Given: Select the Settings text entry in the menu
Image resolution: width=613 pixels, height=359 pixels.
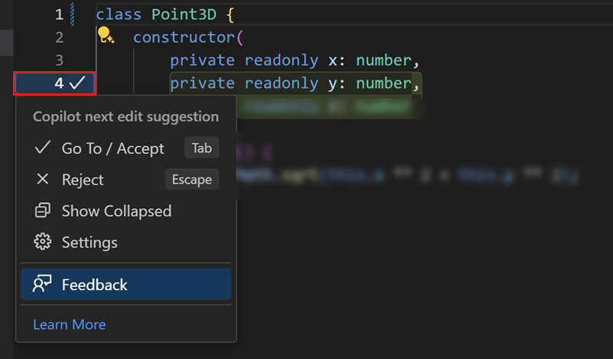Looking at the screenshot, I should [x=90, y=243].
